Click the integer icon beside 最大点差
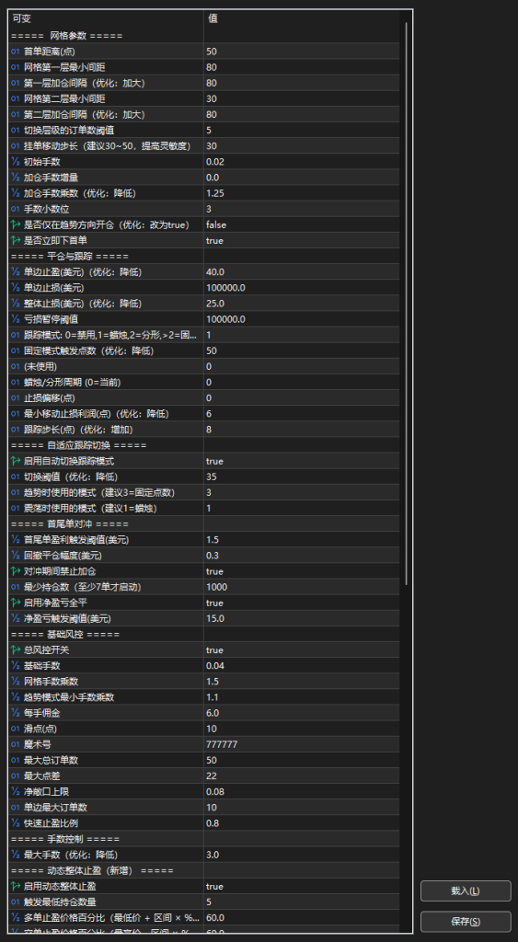Image resolution: width=518 pixels, height=942 pixels. (16, 776)
